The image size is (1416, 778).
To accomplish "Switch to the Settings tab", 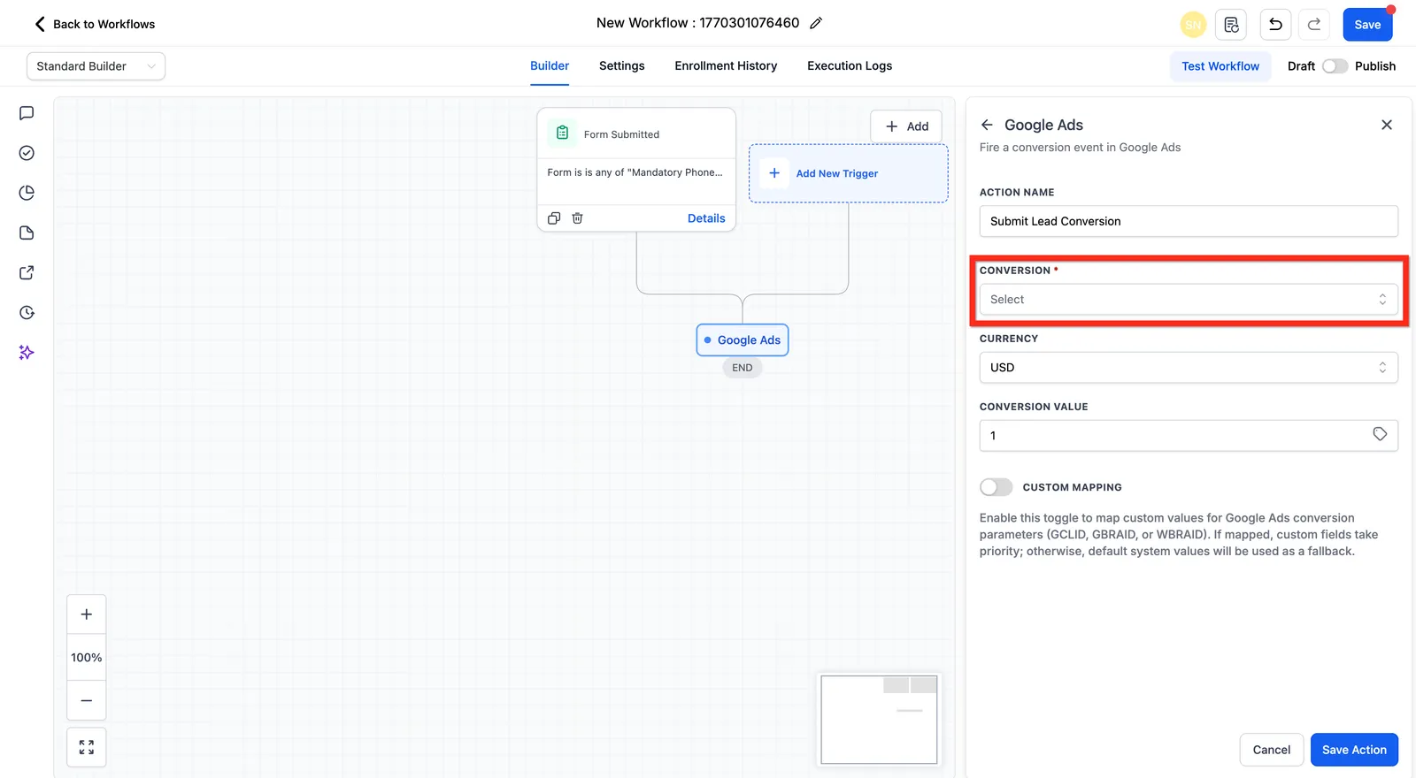I will pyautogui.click(x=622, y=66).
